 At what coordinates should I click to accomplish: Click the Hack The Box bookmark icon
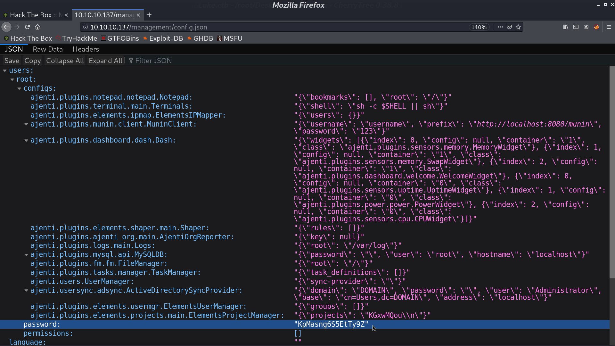point(6,38)
